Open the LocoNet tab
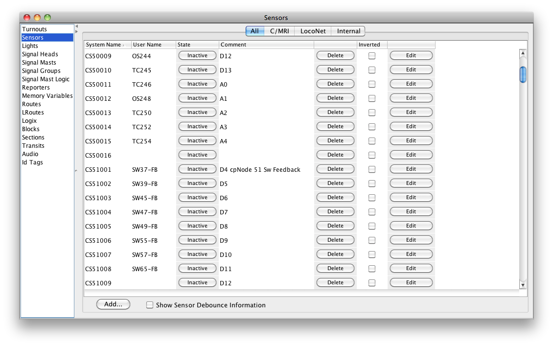The height and width of the screenshot is (346, 553). coord(313,31)
